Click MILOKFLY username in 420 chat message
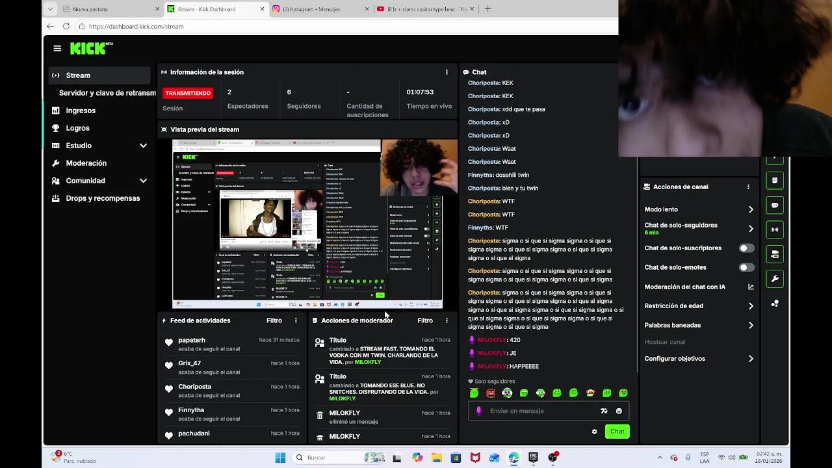The height and width of the screenshot is (468, 832). [492, 340]
